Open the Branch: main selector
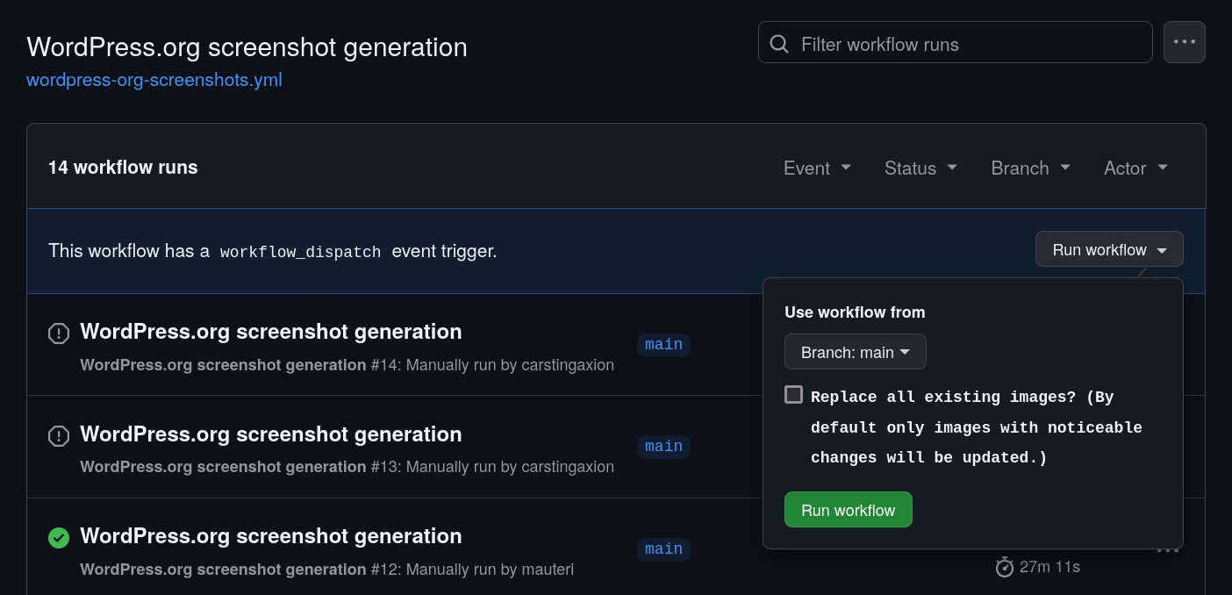This screenshot has width=1232, height=595. click(x=856, y=352)
